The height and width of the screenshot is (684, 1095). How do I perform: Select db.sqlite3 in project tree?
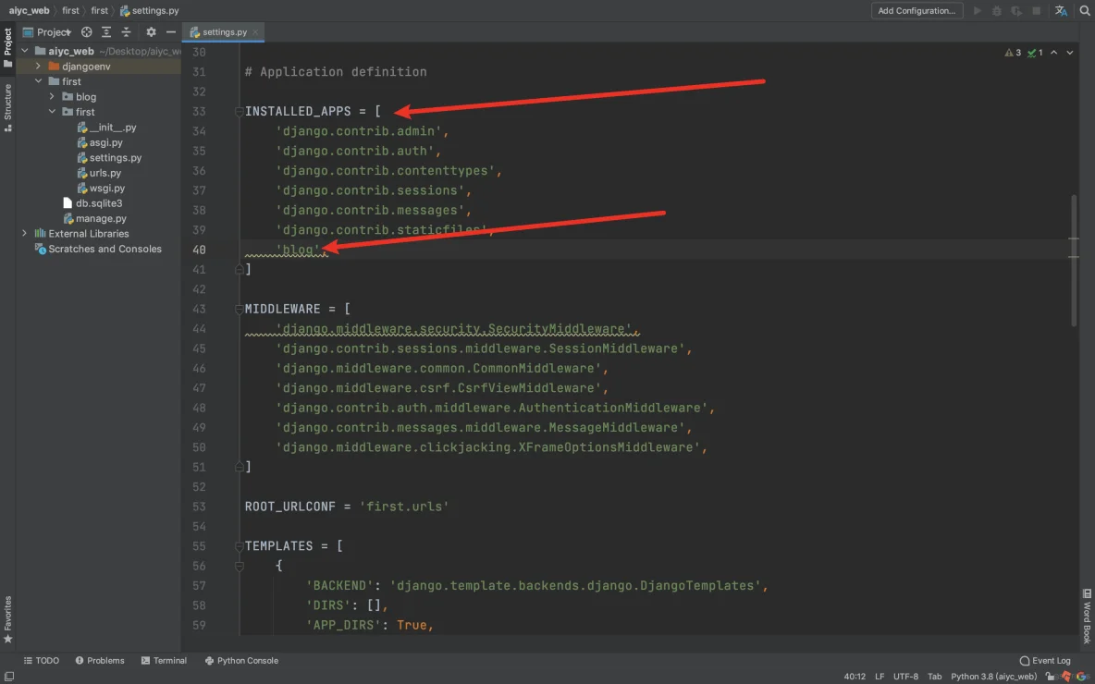92,203
